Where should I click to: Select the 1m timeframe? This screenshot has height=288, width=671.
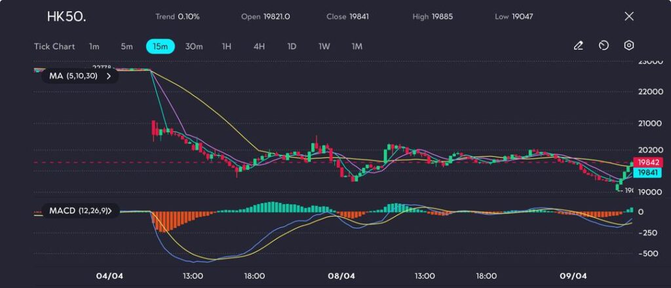pos(94,47)
